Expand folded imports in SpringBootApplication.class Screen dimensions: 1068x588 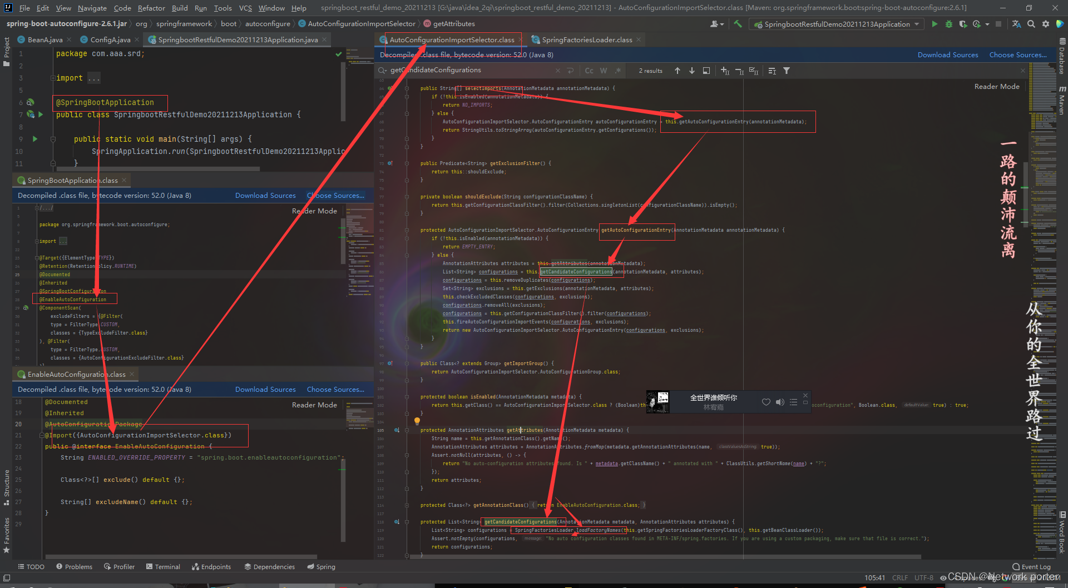click(37, 241)
